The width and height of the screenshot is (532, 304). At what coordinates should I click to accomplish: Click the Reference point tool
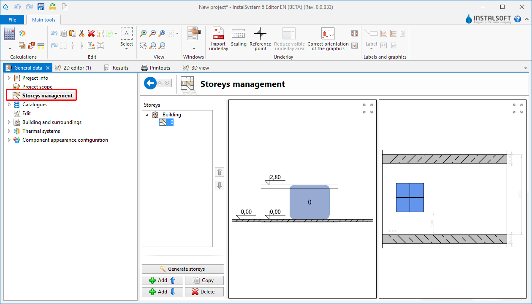(260, 39)
